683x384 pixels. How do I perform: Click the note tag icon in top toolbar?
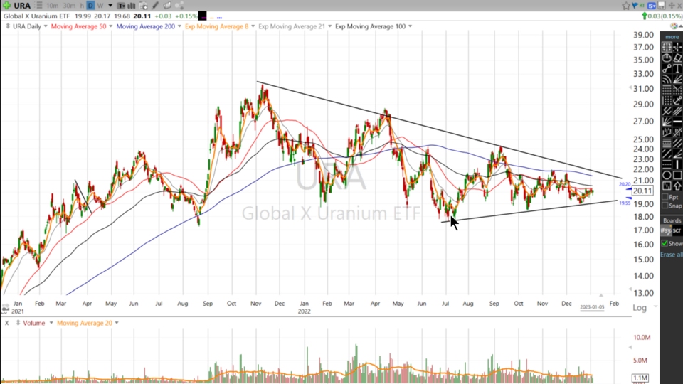pos(167,6)
